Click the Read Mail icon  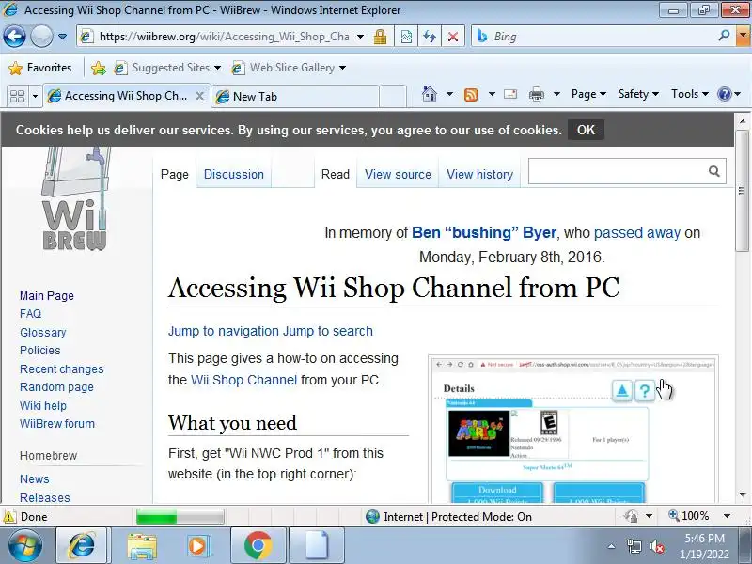point(510,95)
